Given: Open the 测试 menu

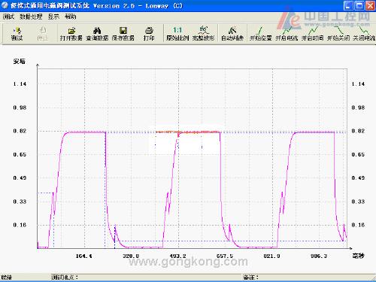Looking at the screenshot, I should [8, 17].
